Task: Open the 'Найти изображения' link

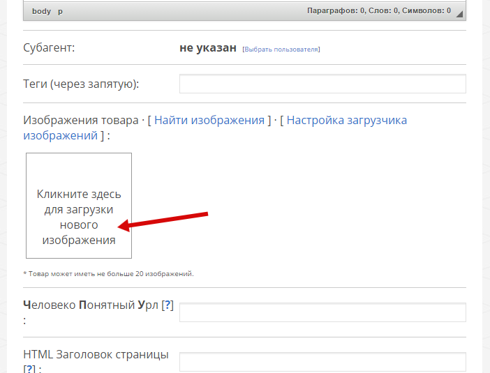Action: click(209, 120)
